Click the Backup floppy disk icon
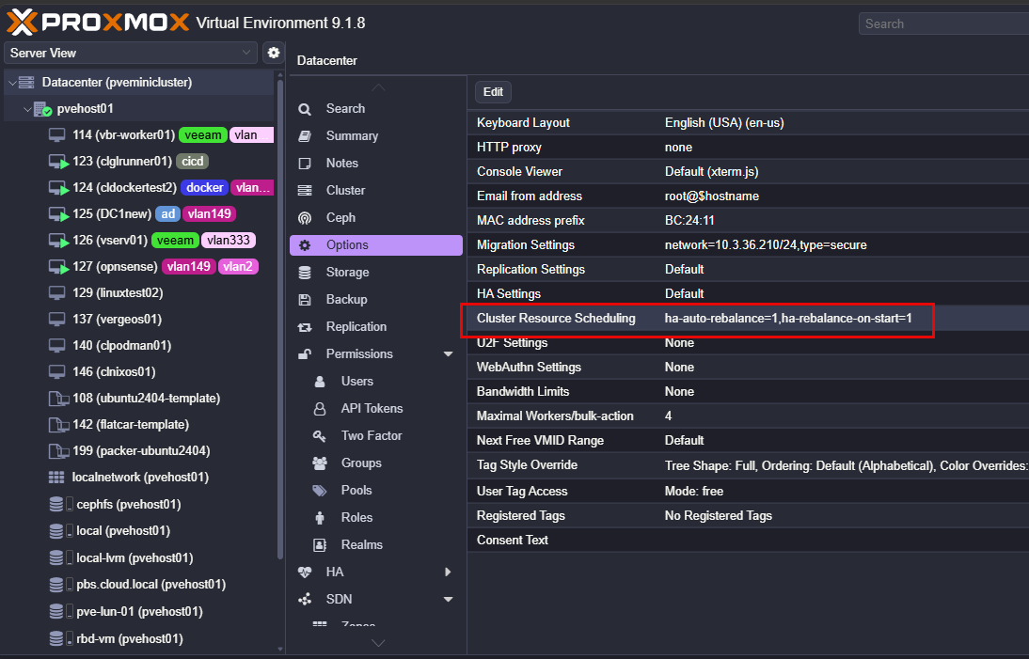 [x=305, y=300]
